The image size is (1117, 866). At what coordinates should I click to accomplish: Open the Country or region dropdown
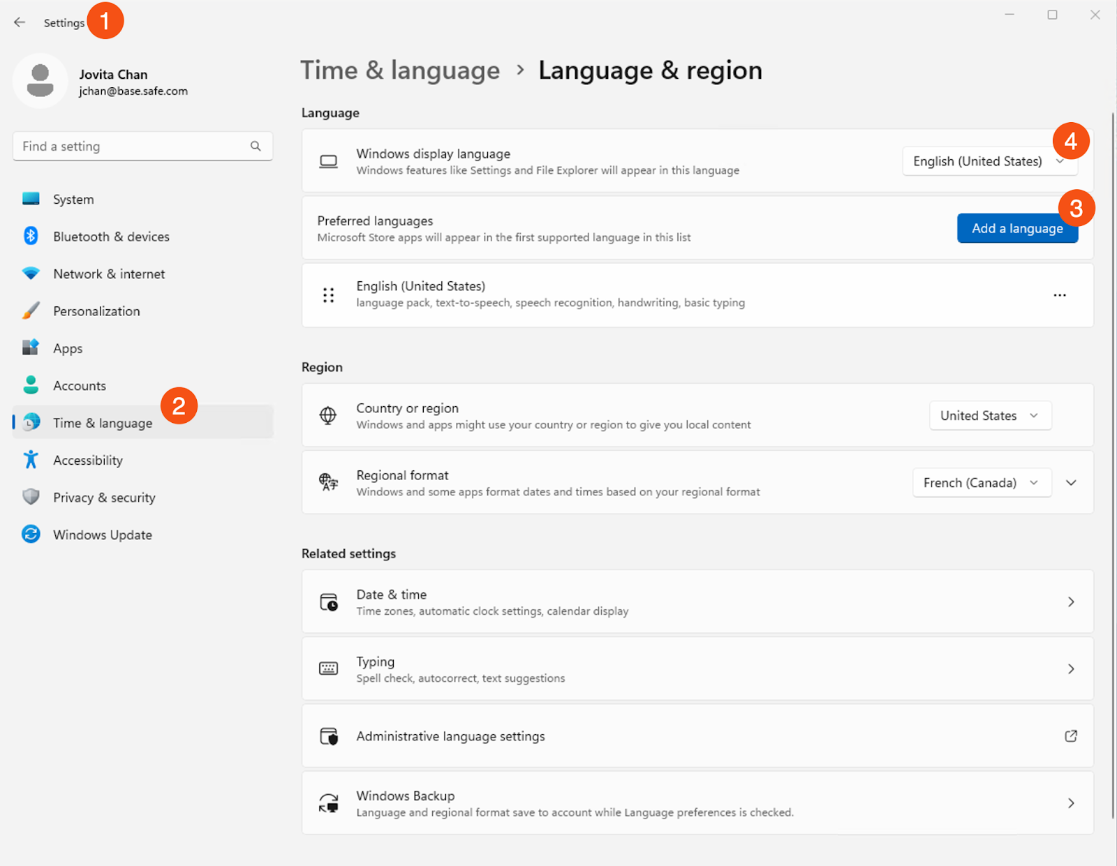[990, 415]
